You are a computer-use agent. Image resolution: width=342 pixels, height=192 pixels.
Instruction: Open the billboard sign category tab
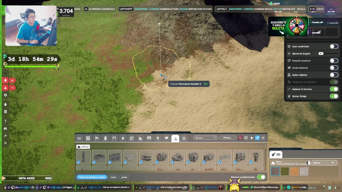pyautogui.click(x=149, y=138)
